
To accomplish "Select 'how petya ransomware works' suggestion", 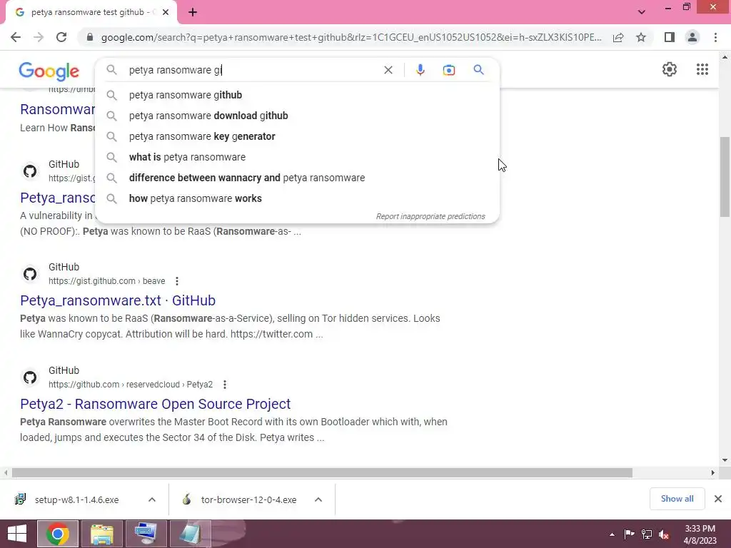I will [297, 198].
